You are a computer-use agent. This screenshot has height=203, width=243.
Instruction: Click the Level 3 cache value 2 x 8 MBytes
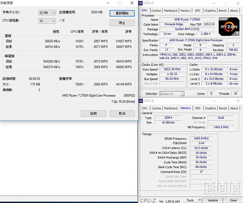[x=214, y=84]
